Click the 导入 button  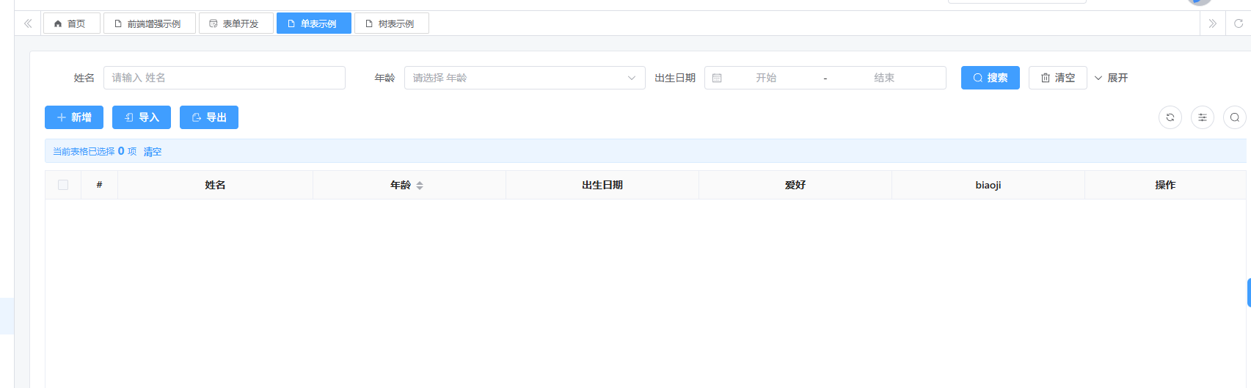tap(142, 117)
